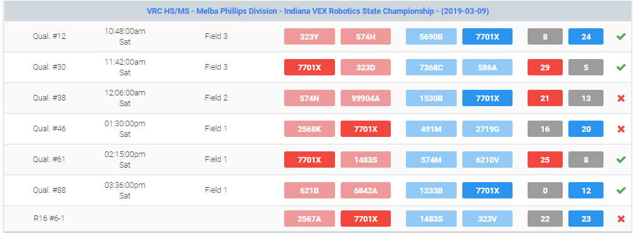Click the red score 29 in Qual. #30

[545, 67]
